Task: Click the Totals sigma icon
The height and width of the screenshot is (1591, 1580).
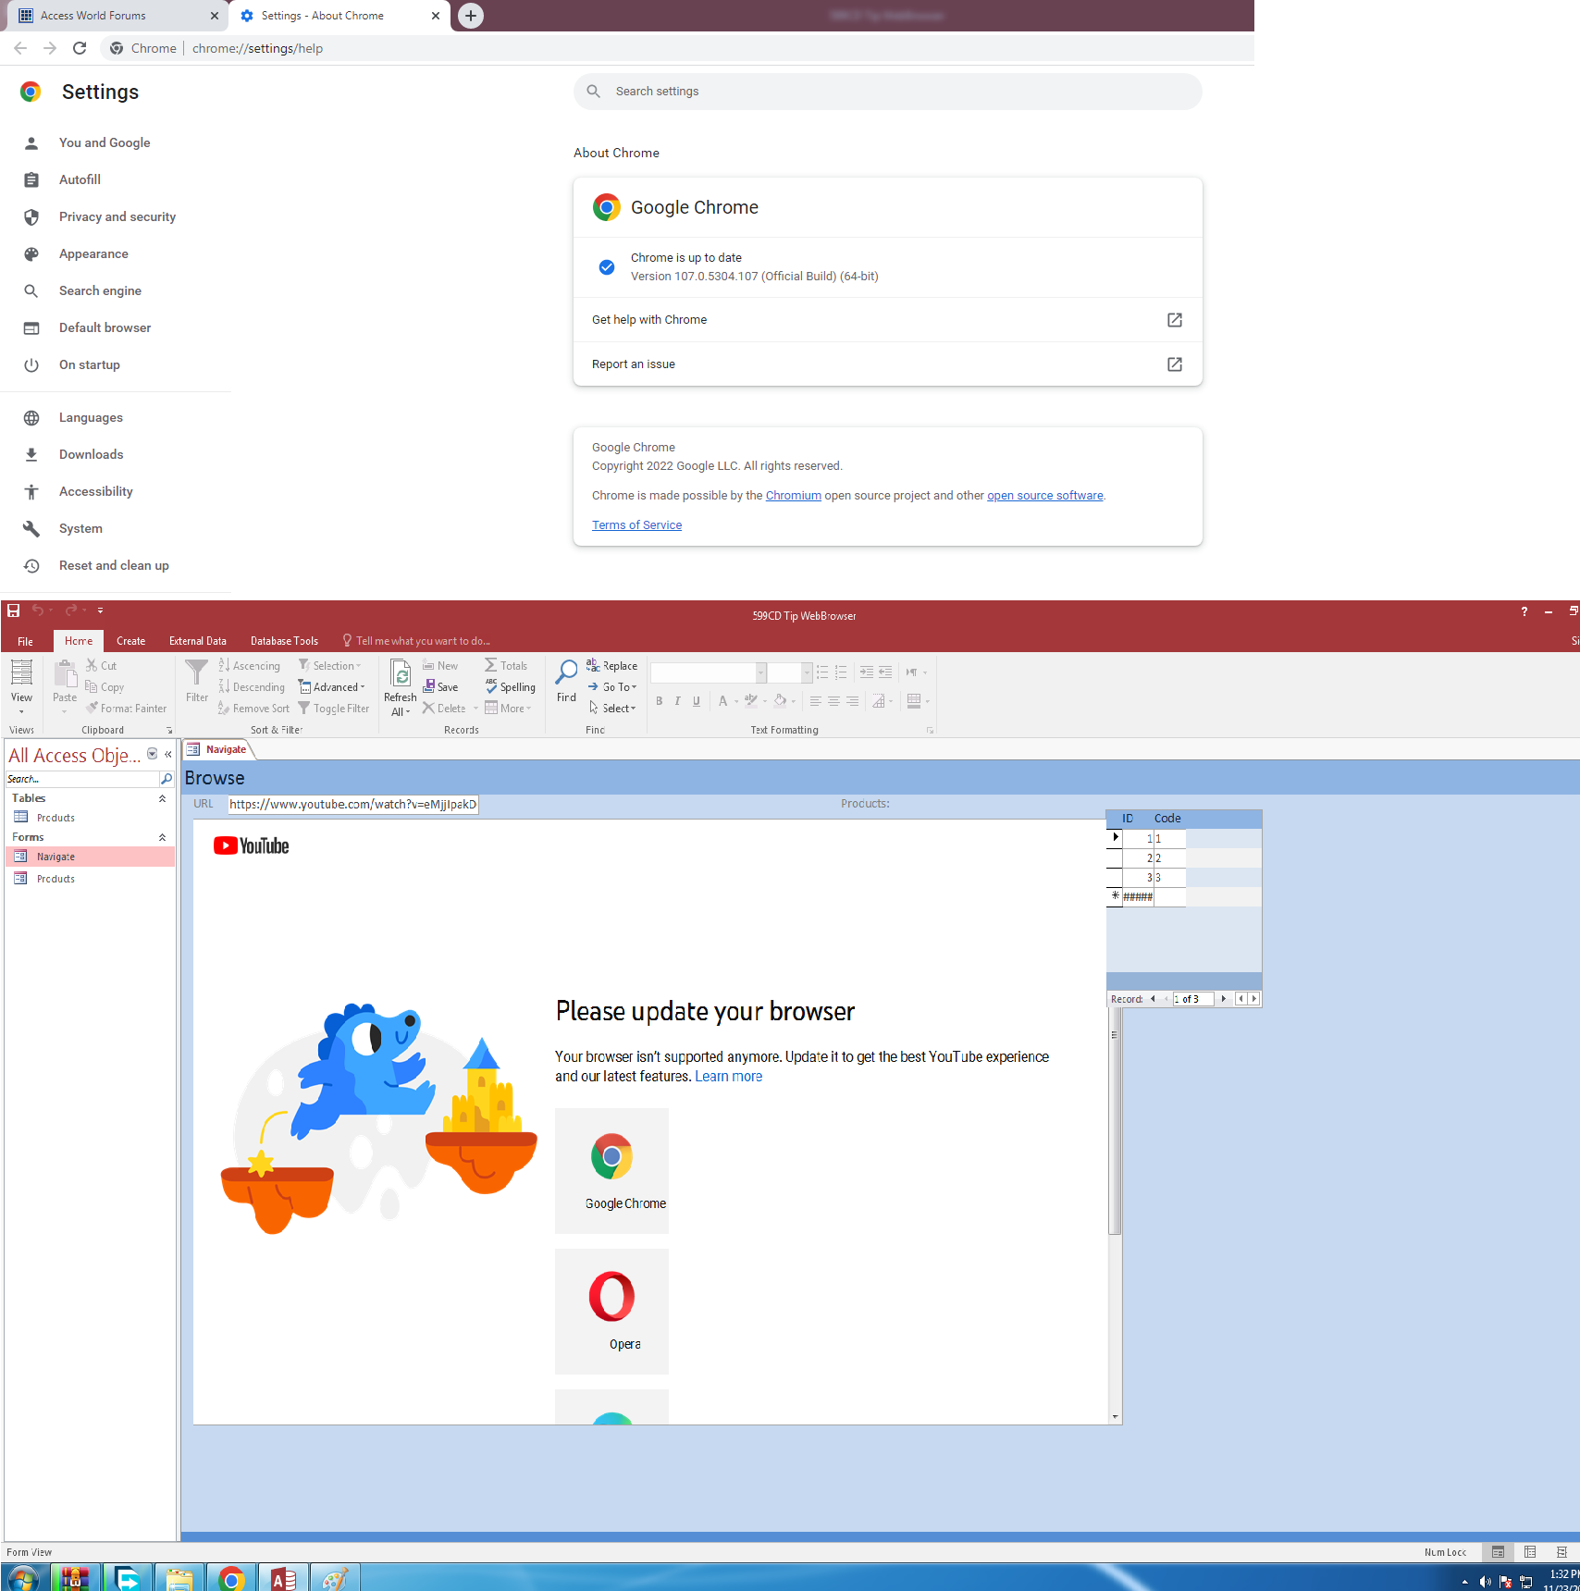Action: click(x=491, y=665)
